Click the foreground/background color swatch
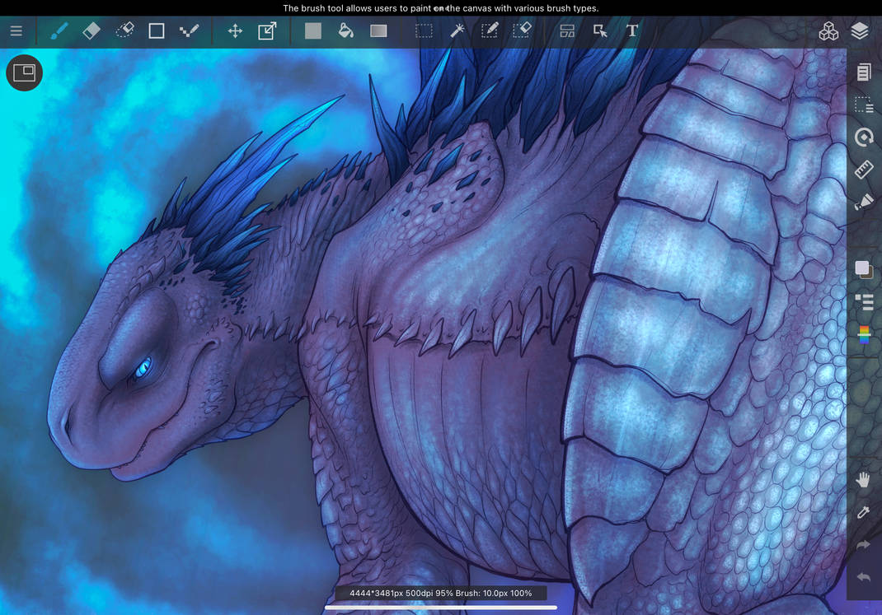The width and height of the screenshot is (882, 615). click(863, 269)
